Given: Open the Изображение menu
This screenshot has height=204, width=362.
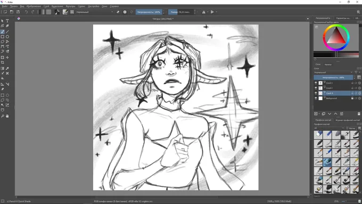Looking at the screenshot, I should tap(34, 6).
